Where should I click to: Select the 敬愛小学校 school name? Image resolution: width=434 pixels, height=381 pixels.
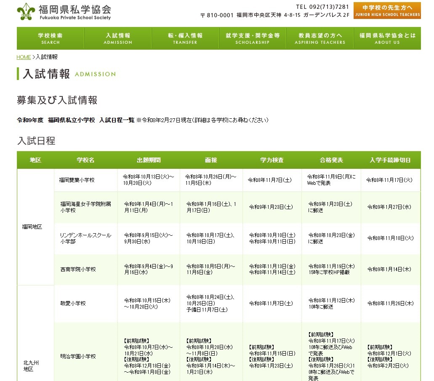point(73,303)
